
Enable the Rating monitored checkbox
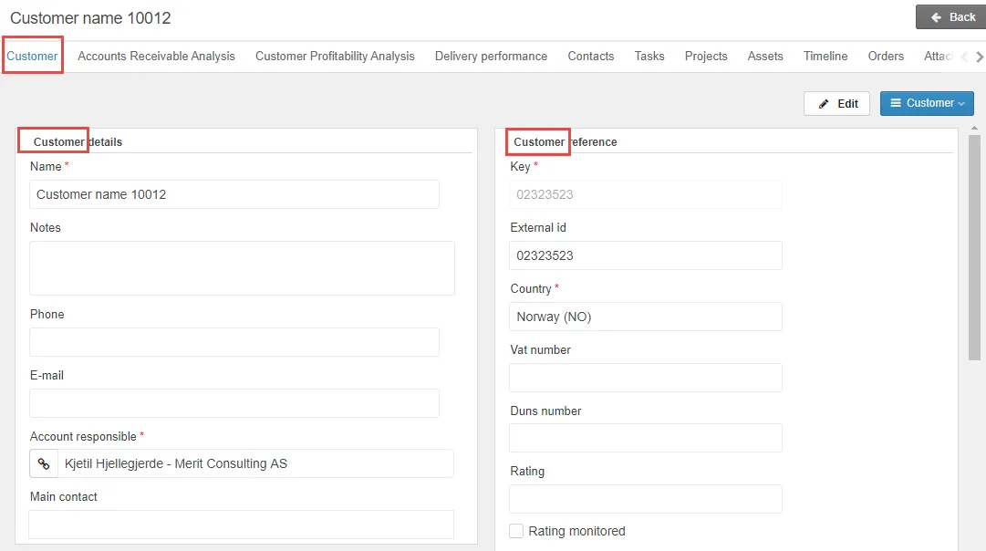516,531
